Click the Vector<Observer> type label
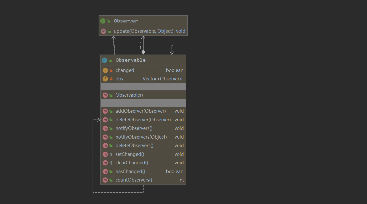Screen dimensions: 367x204 162,79
